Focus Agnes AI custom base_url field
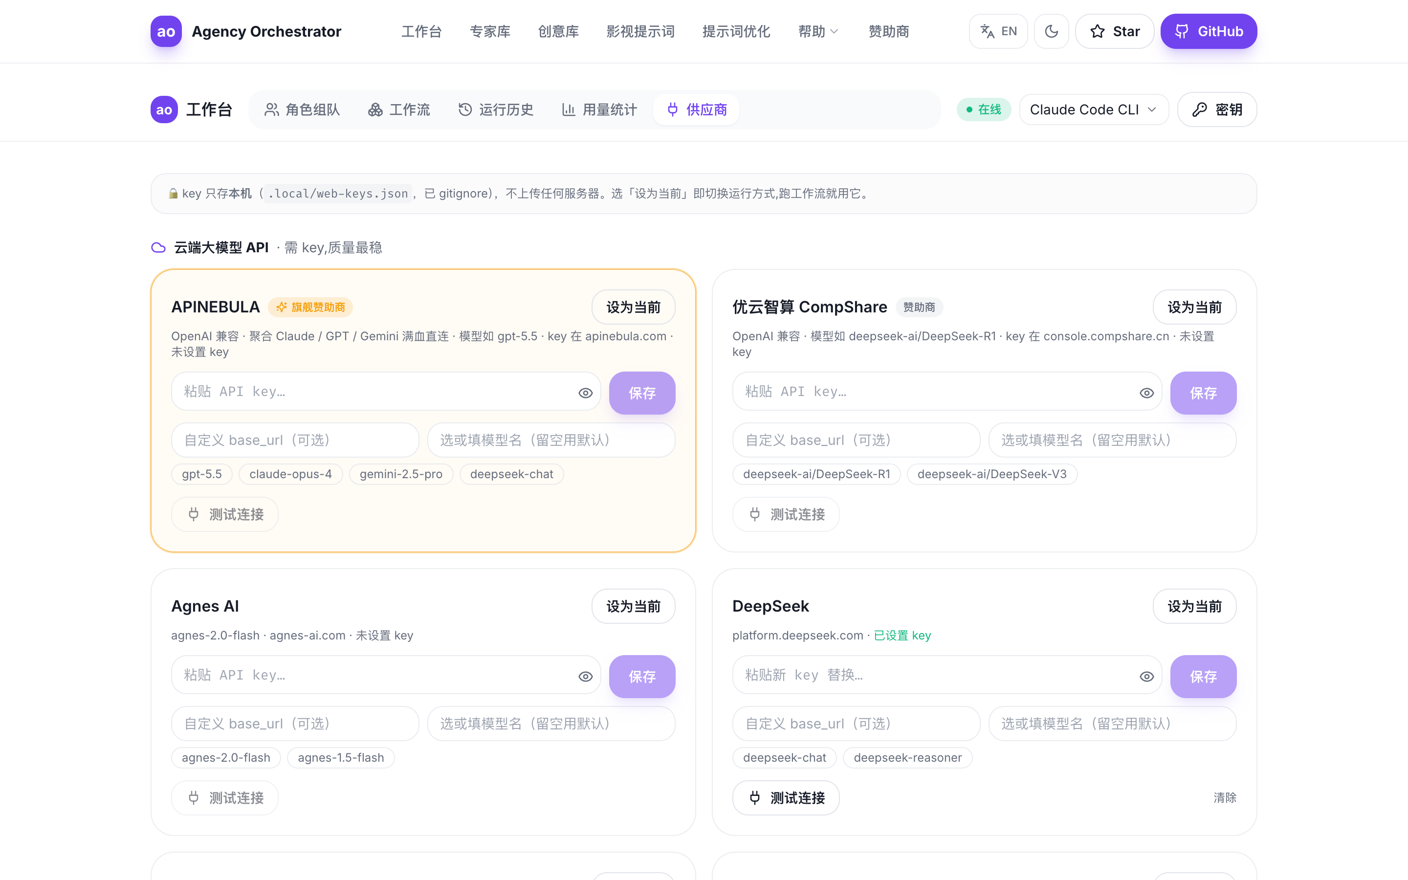The image size is (1408, 880). pyautogui.click(x=295, y=724)
